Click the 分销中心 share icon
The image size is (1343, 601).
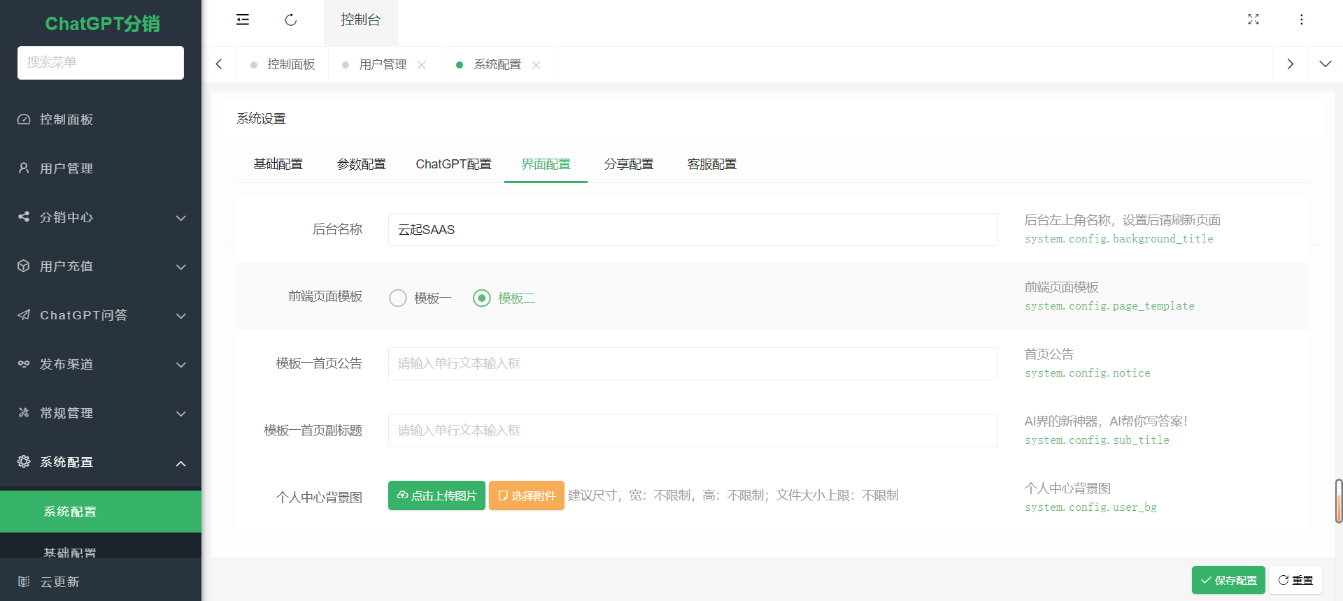pos(24,217)
